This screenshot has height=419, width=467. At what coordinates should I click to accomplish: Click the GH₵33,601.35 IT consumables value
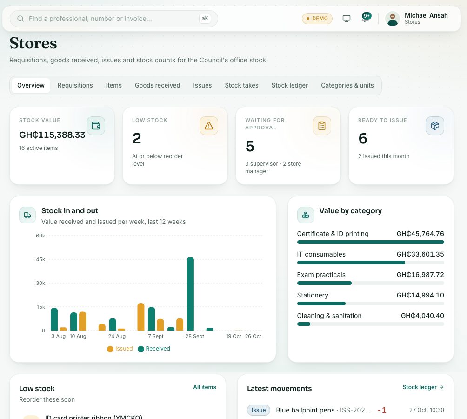click(x=420, y=255)
